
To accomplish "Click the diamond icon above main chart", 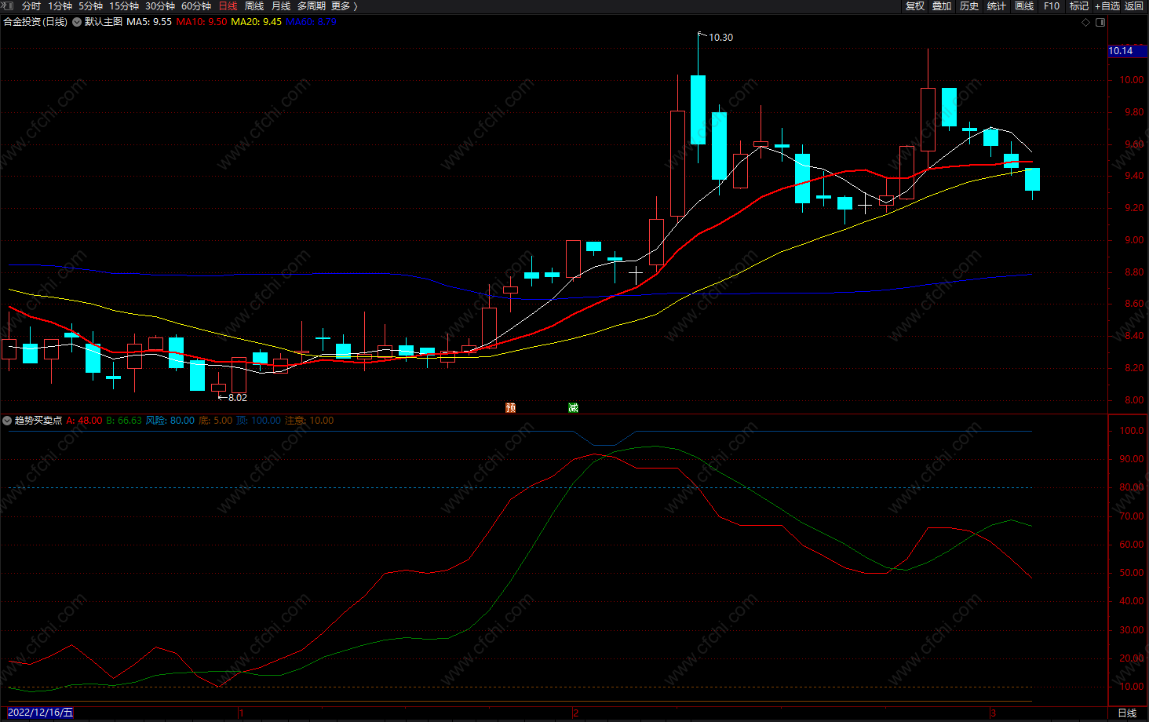I will 1086,22.
